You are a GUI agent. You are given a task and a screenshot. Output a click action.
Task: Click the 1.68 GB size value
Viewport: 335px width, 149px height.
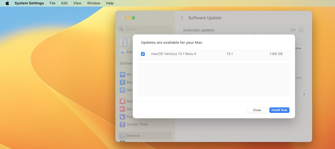(276, 54)
